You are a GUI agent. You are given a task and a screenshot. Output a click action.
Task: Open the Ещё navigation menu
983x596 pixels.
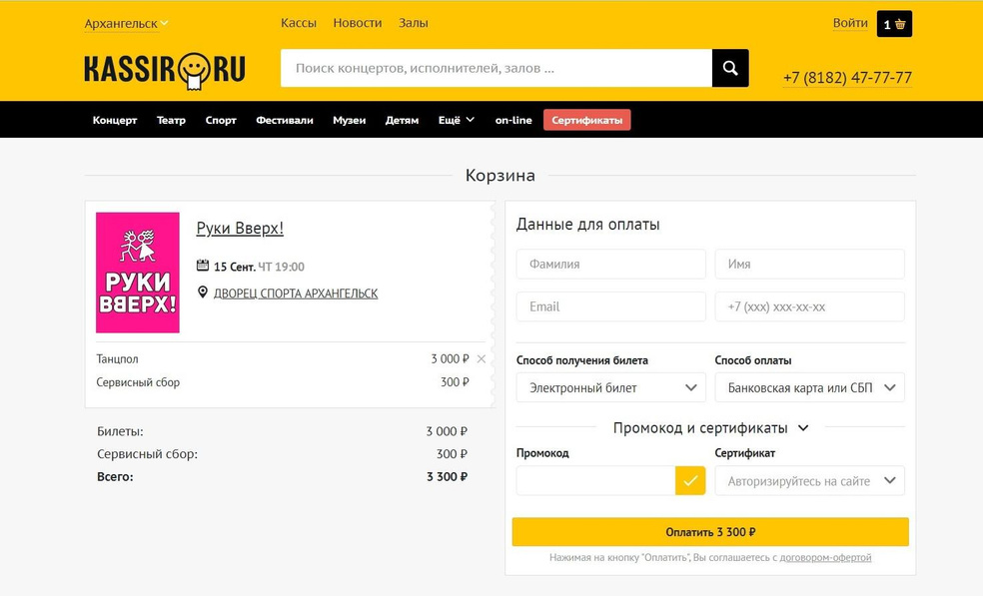tap(456, 120)
